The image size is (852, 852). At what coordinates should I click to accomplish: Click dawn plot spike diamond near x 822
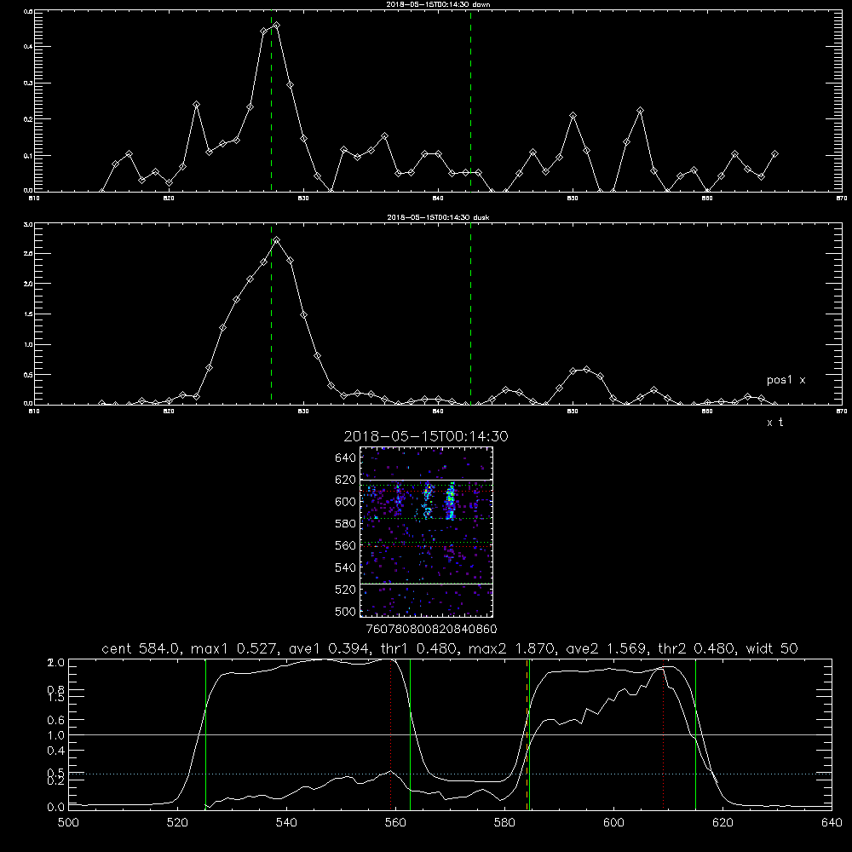tap(196, 104)
